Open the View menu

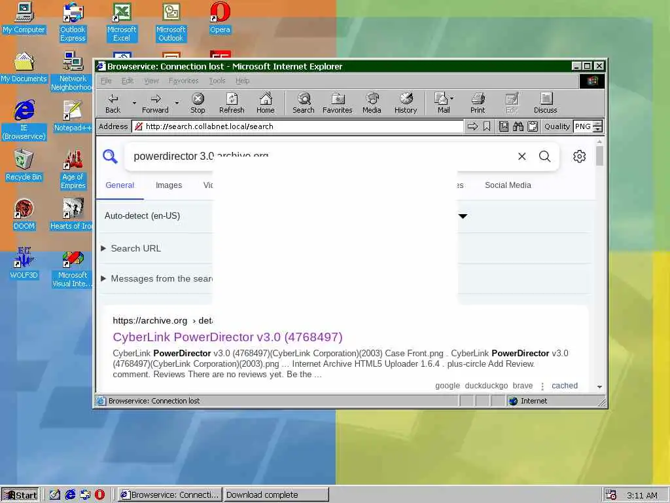pos(151,81)
